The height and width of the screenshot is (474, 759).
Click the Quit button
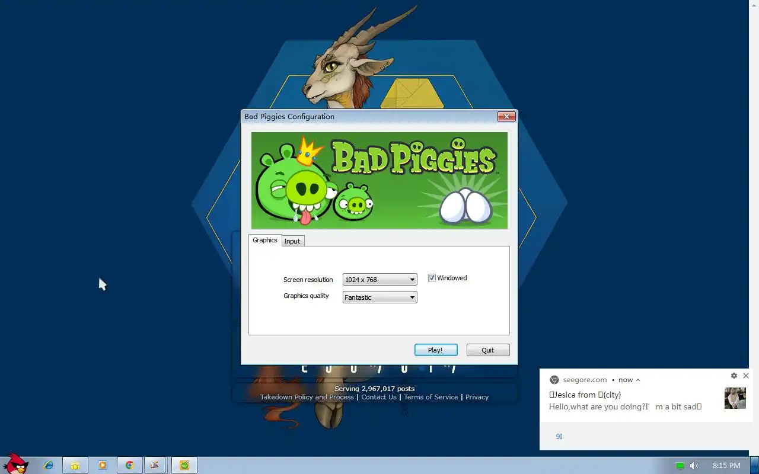click(488, 350)
